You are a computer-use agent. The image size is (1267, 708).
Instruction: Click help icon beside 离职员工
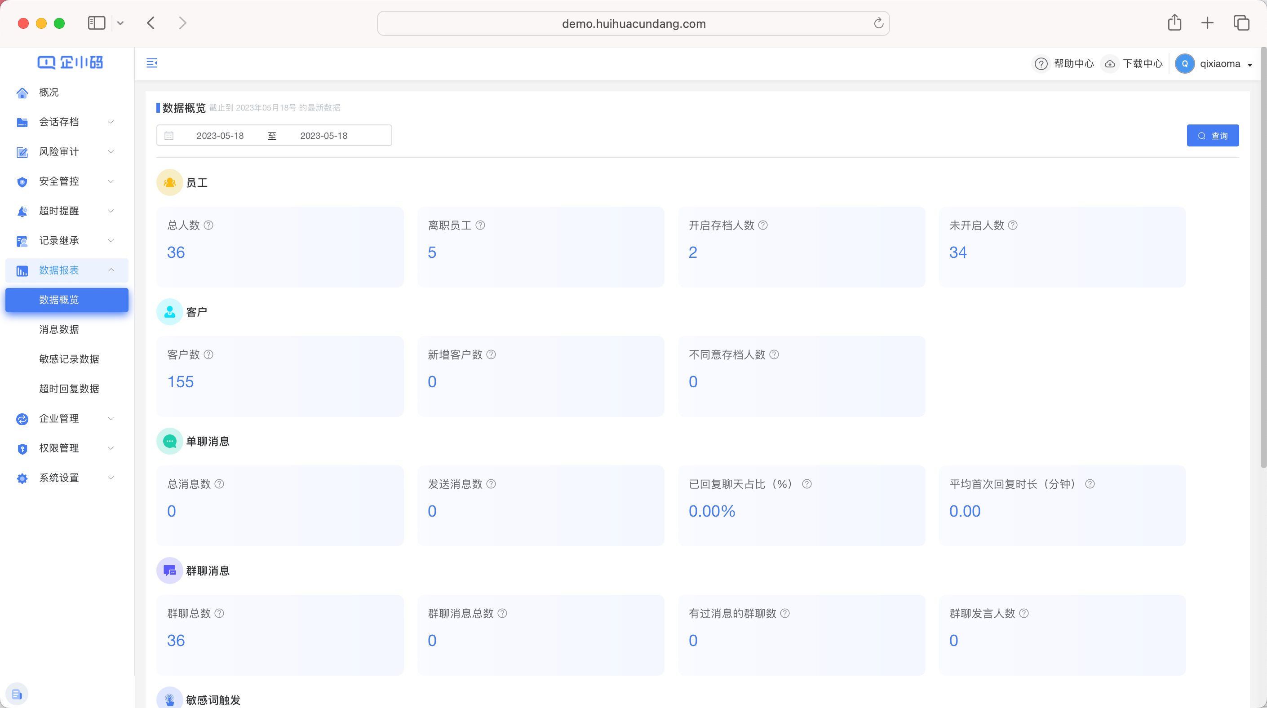pyautogui.click(x=481, y=225)
